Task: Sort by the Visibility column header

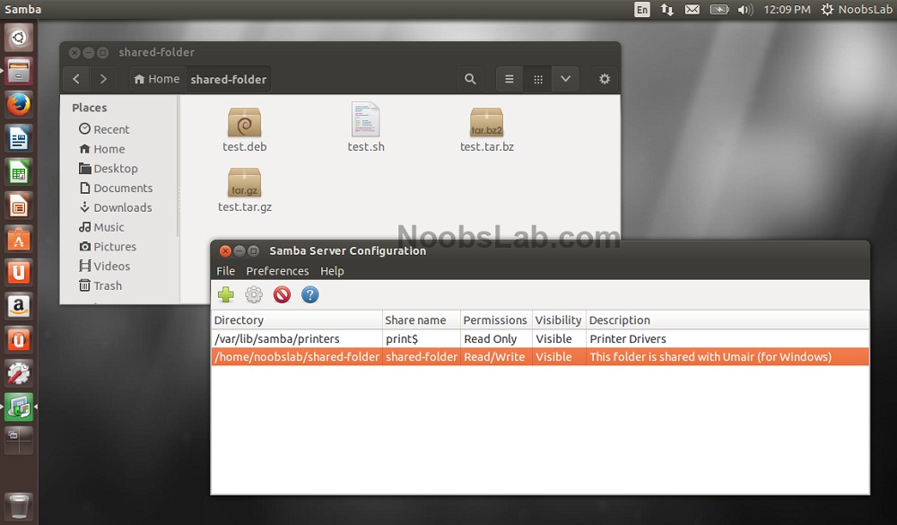Action: [558, 320]
